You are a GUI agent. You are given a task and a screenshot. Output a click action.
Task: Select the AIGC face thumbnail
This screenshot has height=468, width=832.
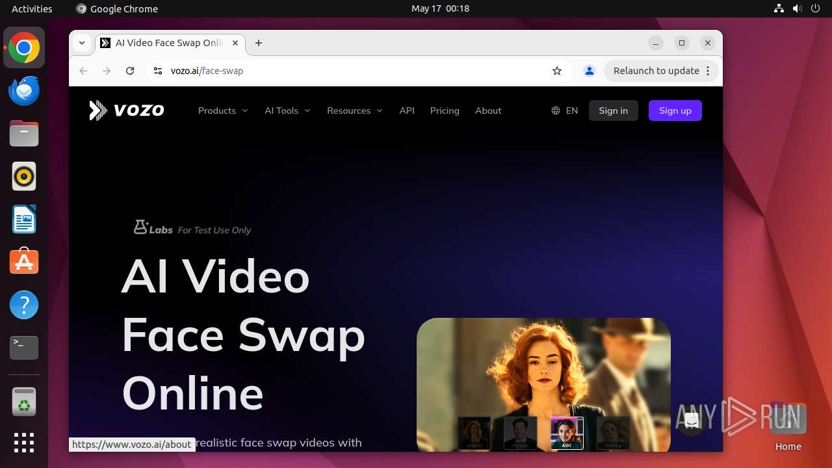pyautogui.click(x=567, y=433)
